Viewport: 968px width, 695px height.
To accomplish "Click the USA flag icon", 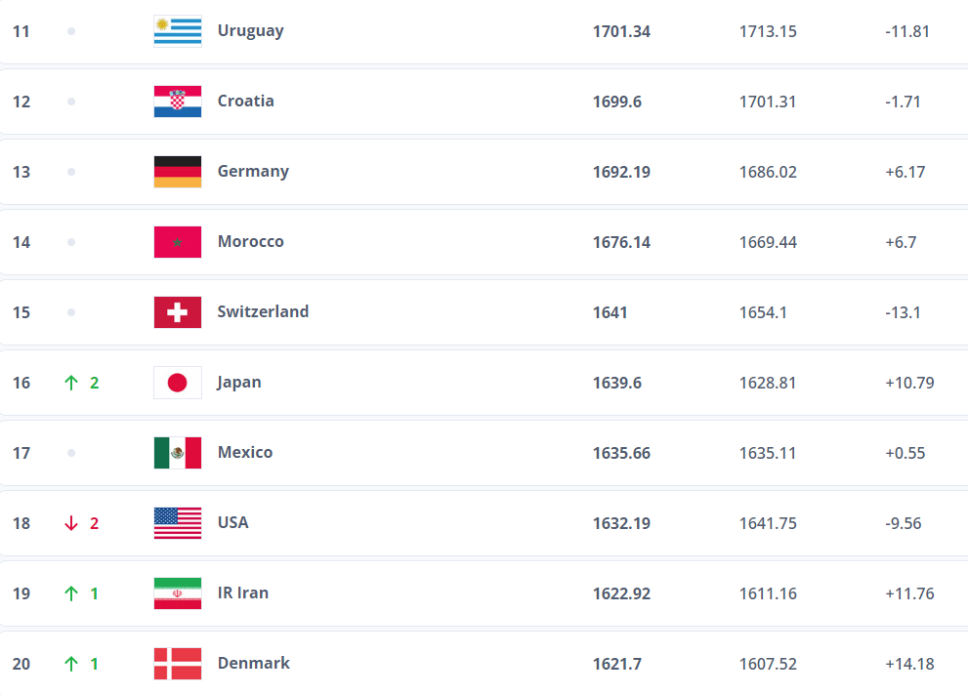I will pyautogui.click(x=178, y=523).
